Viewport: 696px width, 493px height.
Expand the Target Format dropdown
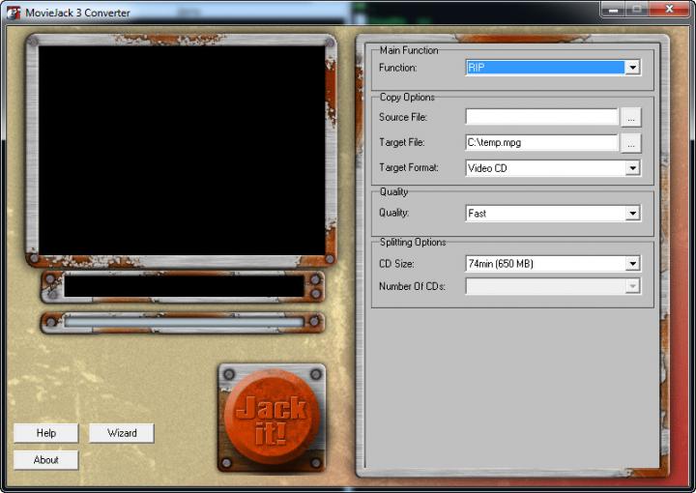[x=632, y=168]
